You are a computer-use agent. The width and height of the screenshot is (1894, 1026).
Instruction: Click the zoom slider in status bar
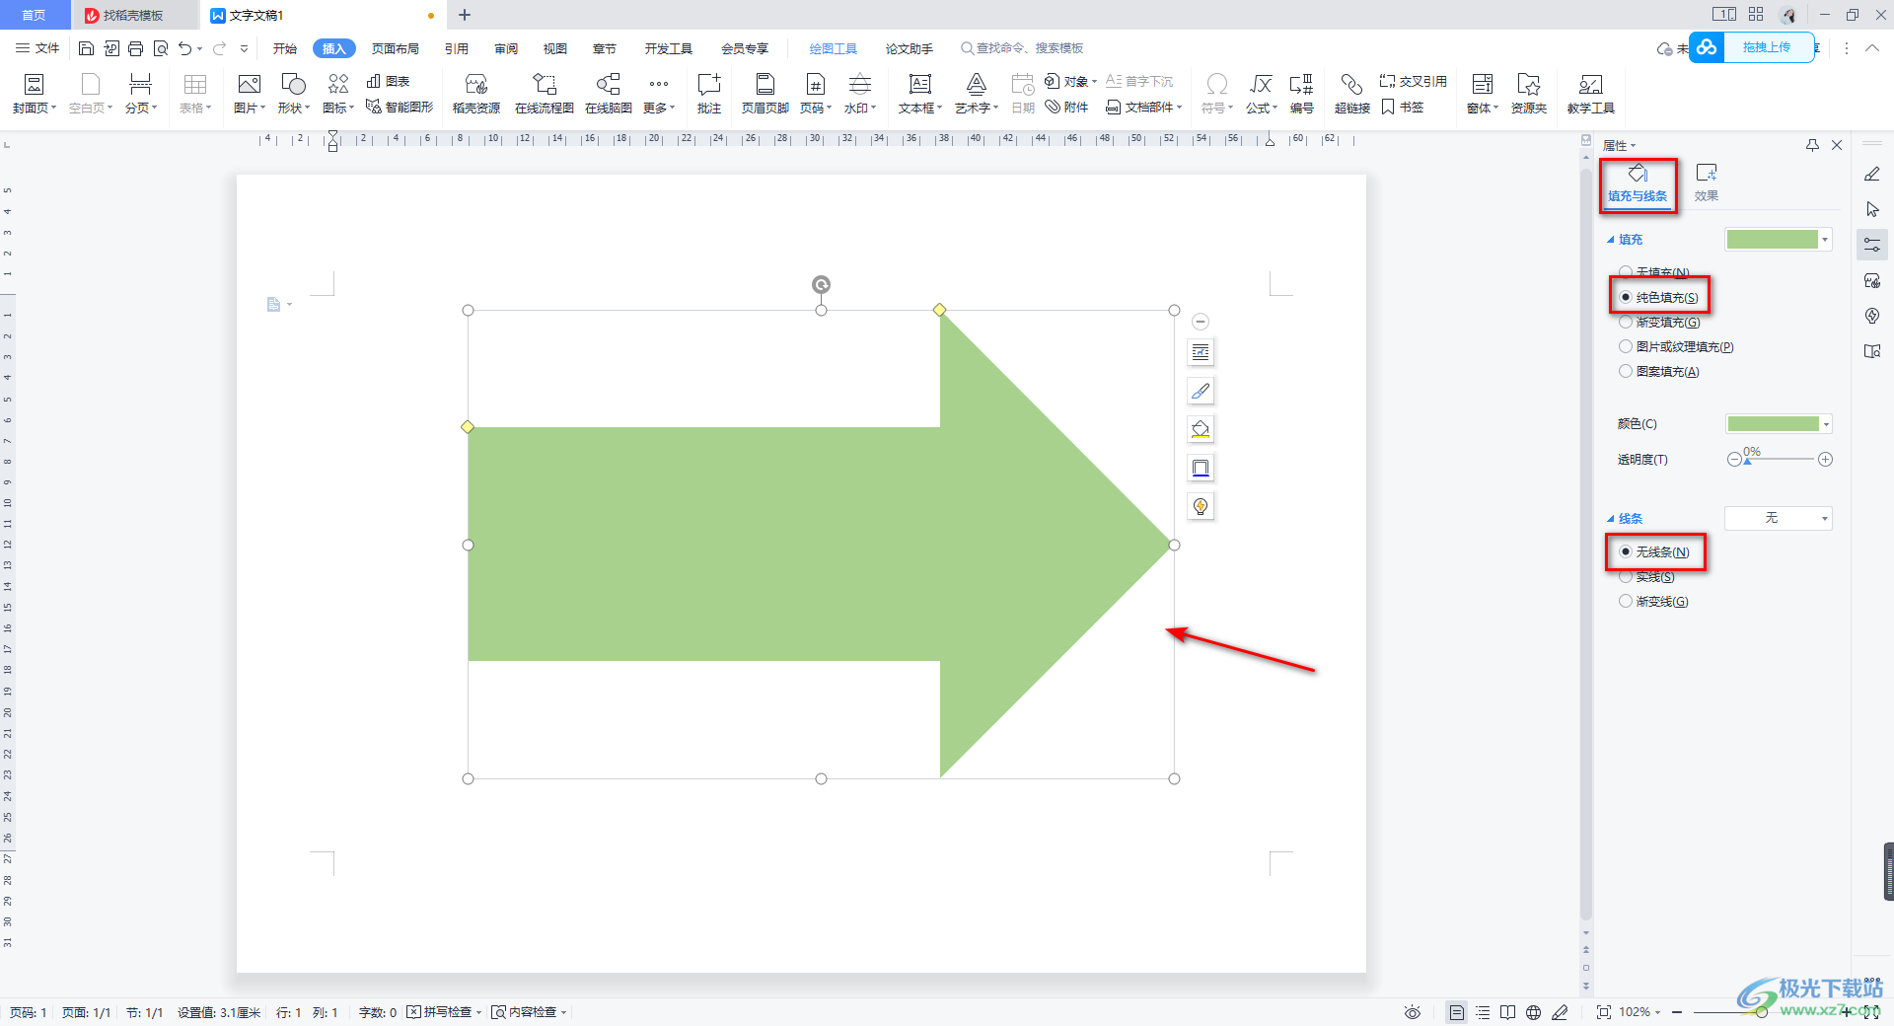(1761, 1012)
